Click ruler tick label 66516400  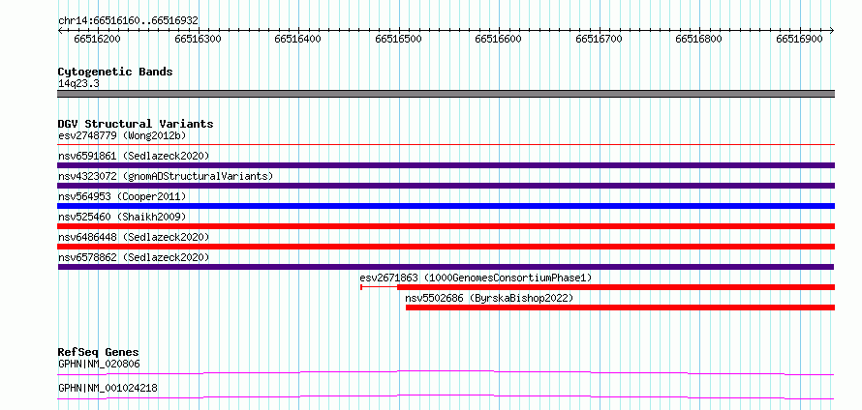click(298, 39)
